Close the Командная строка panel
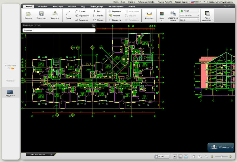Viewport: 237px width, 162px height. click(94, 25)
